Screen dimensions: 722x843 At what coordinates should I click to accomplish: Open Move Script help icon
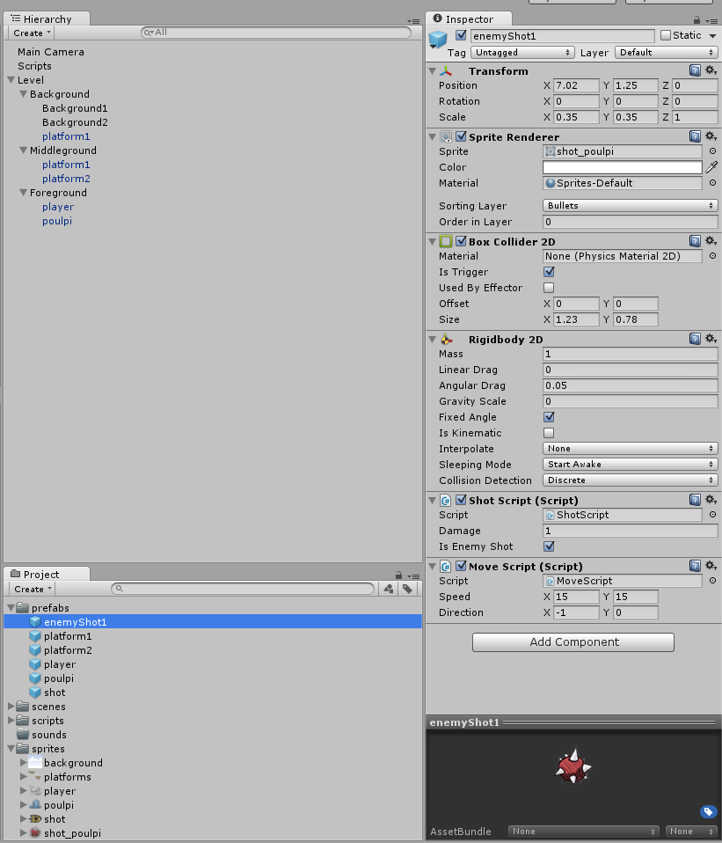695,566
